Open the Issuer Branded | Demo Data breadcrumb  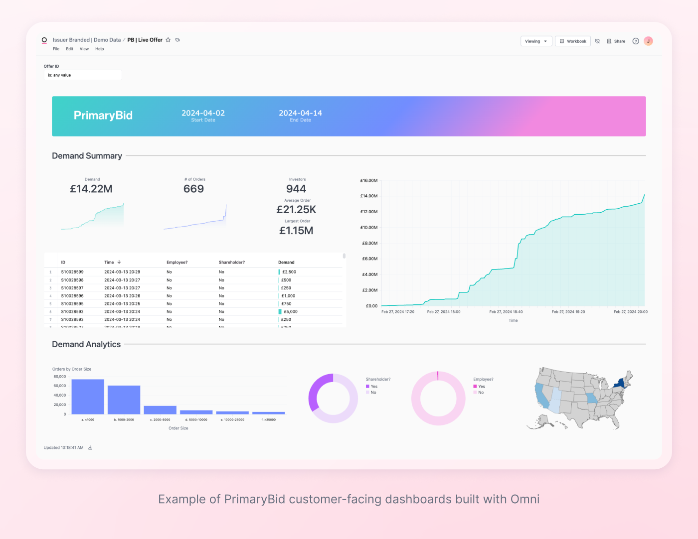click(87, 40)
